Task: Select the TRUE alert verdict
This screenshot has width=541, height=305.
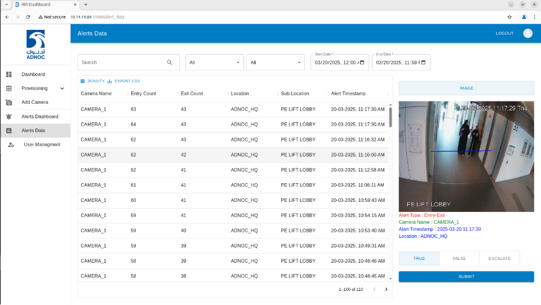Action: point(419,258)
